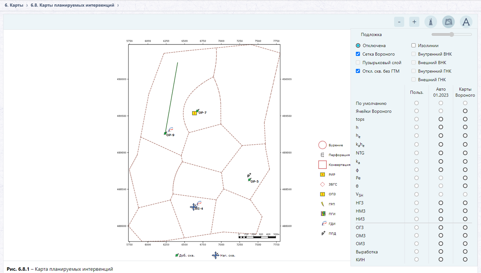
Task: Select Авто radio for Выработка row
Action: point(441,252)
